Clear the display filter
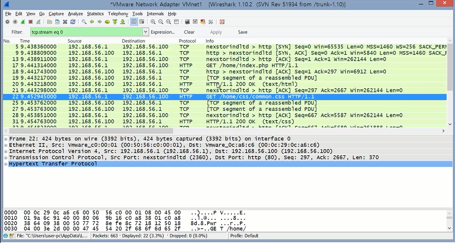Viewport: 455px width, 243px height. click(x=189, y=32)
